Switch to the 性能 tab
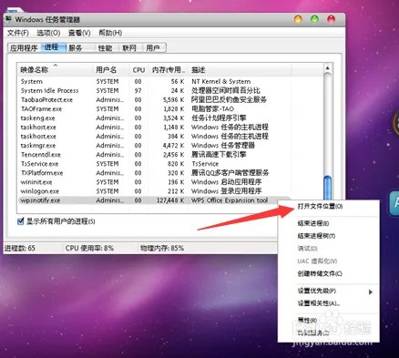The image size is (399, 358). coord(106,48)
